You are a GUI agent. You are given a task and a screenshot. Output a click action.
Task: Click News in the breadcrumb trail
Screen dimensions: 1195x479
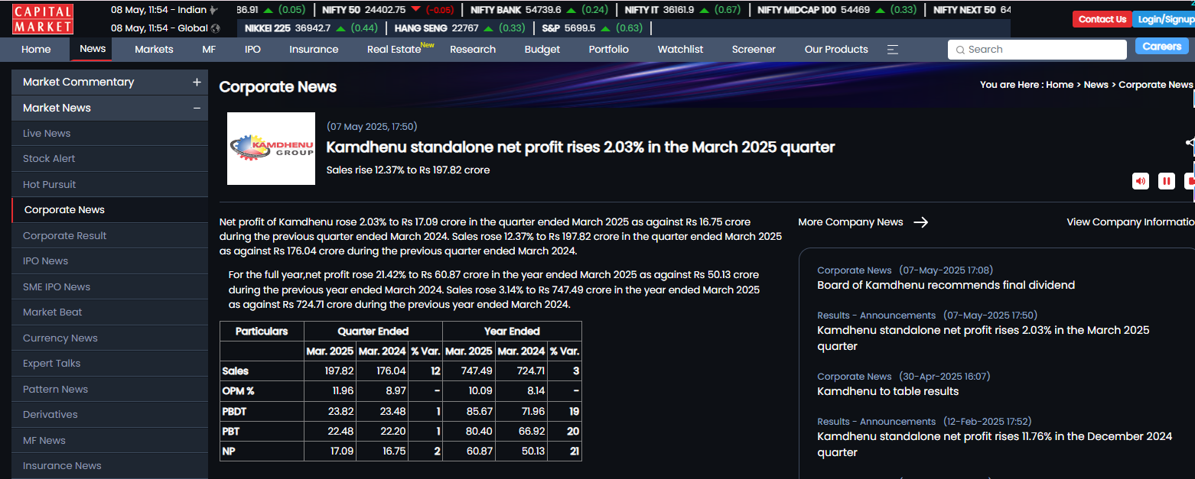click(x=1096, y=85)
